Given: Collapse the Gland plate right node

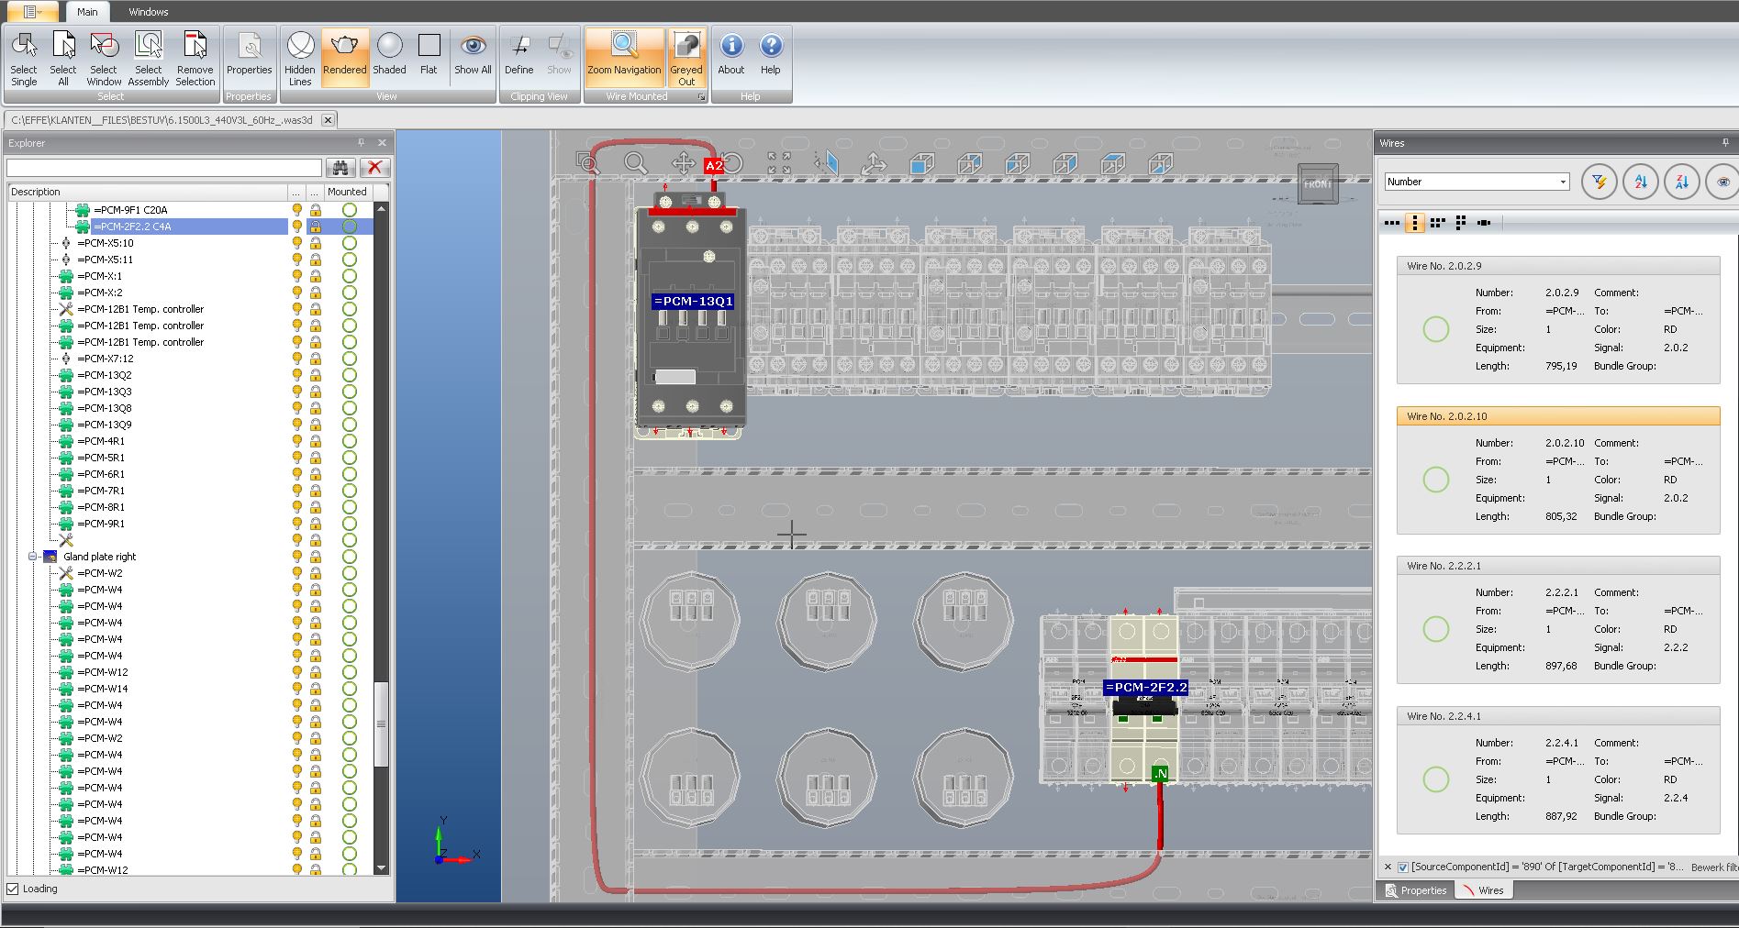Looking at the screenshot, I should coord(33,557).
